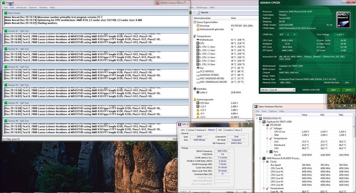Screen dimensions: 356x193
Task: Click the Voltages lightning icon in Hardware Monitor
Action: point(271,128)
